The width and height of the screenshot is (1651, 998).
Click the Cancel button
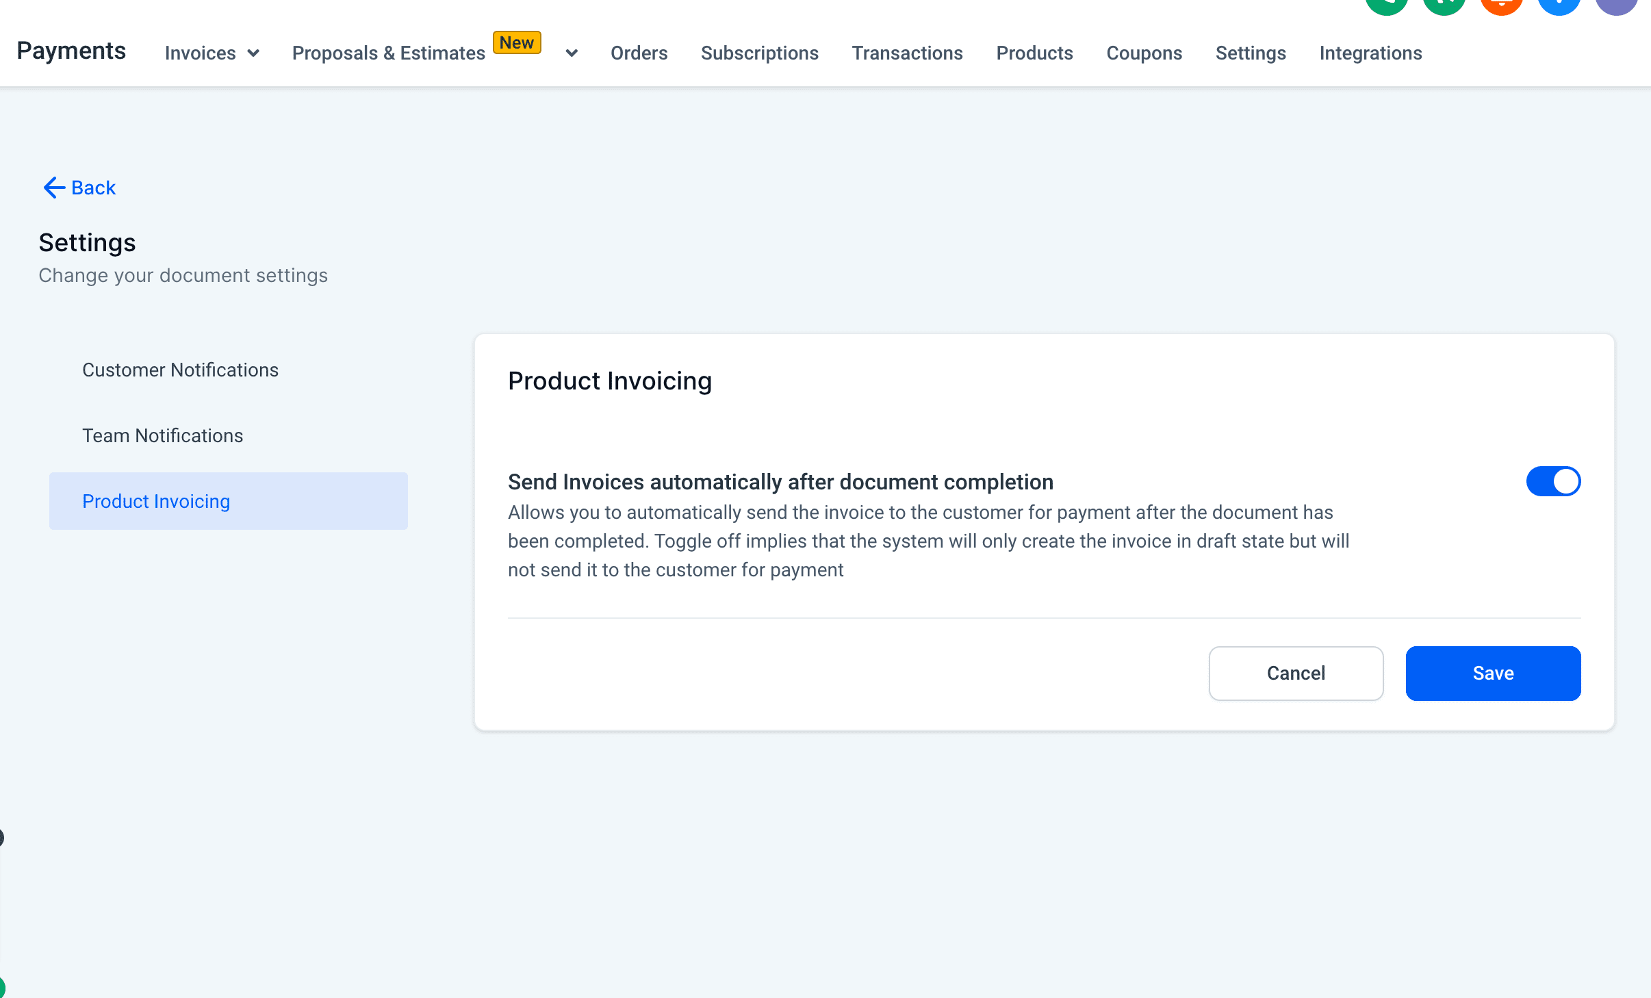1296,674
